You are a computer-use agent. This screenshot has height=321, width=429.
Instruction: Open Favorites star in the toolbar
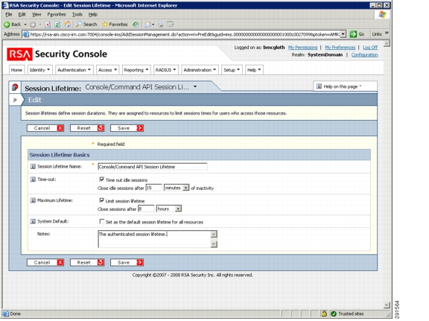[115, 25]
